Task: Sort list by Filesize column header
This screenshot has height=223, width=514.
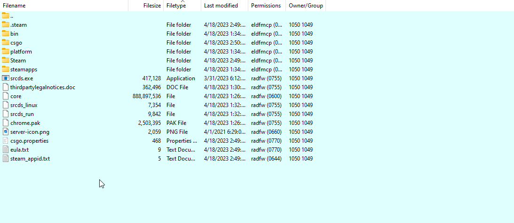Action: click(152, 6)
